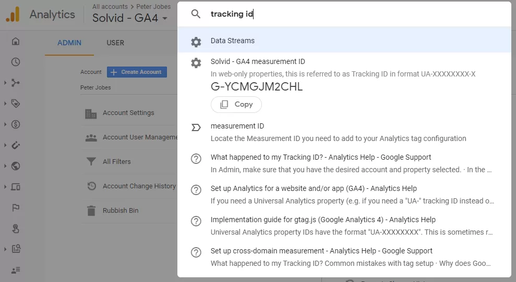Open the Audiences people-list icon in sidebar

pyautogui.click(x=16, y=270)
